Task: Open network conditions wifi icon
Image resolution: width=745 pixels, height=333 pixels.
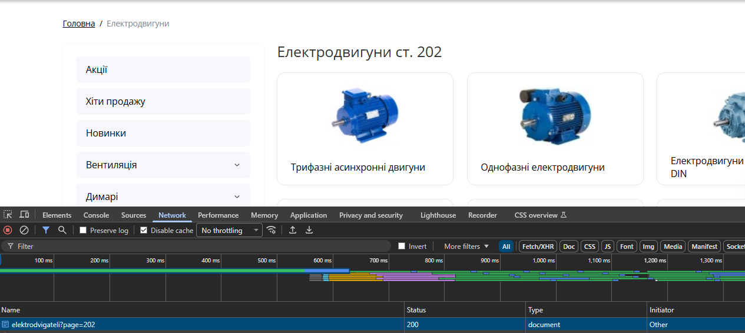Action: [271, 231]
